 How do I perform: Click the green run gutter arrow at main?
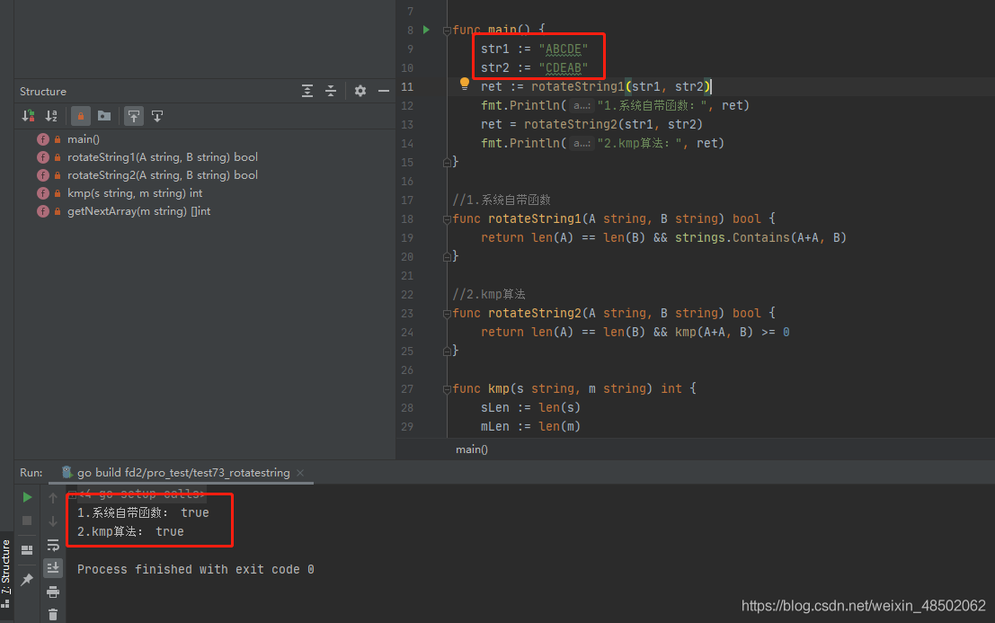tap(426, 30)
